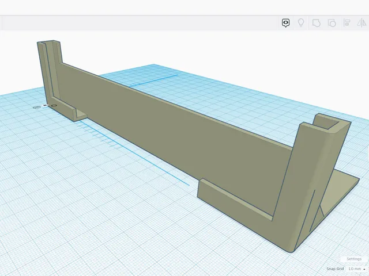Click the Group shapes icon
The width and height of the screenshot is (369, 276).
pos(317,23)
